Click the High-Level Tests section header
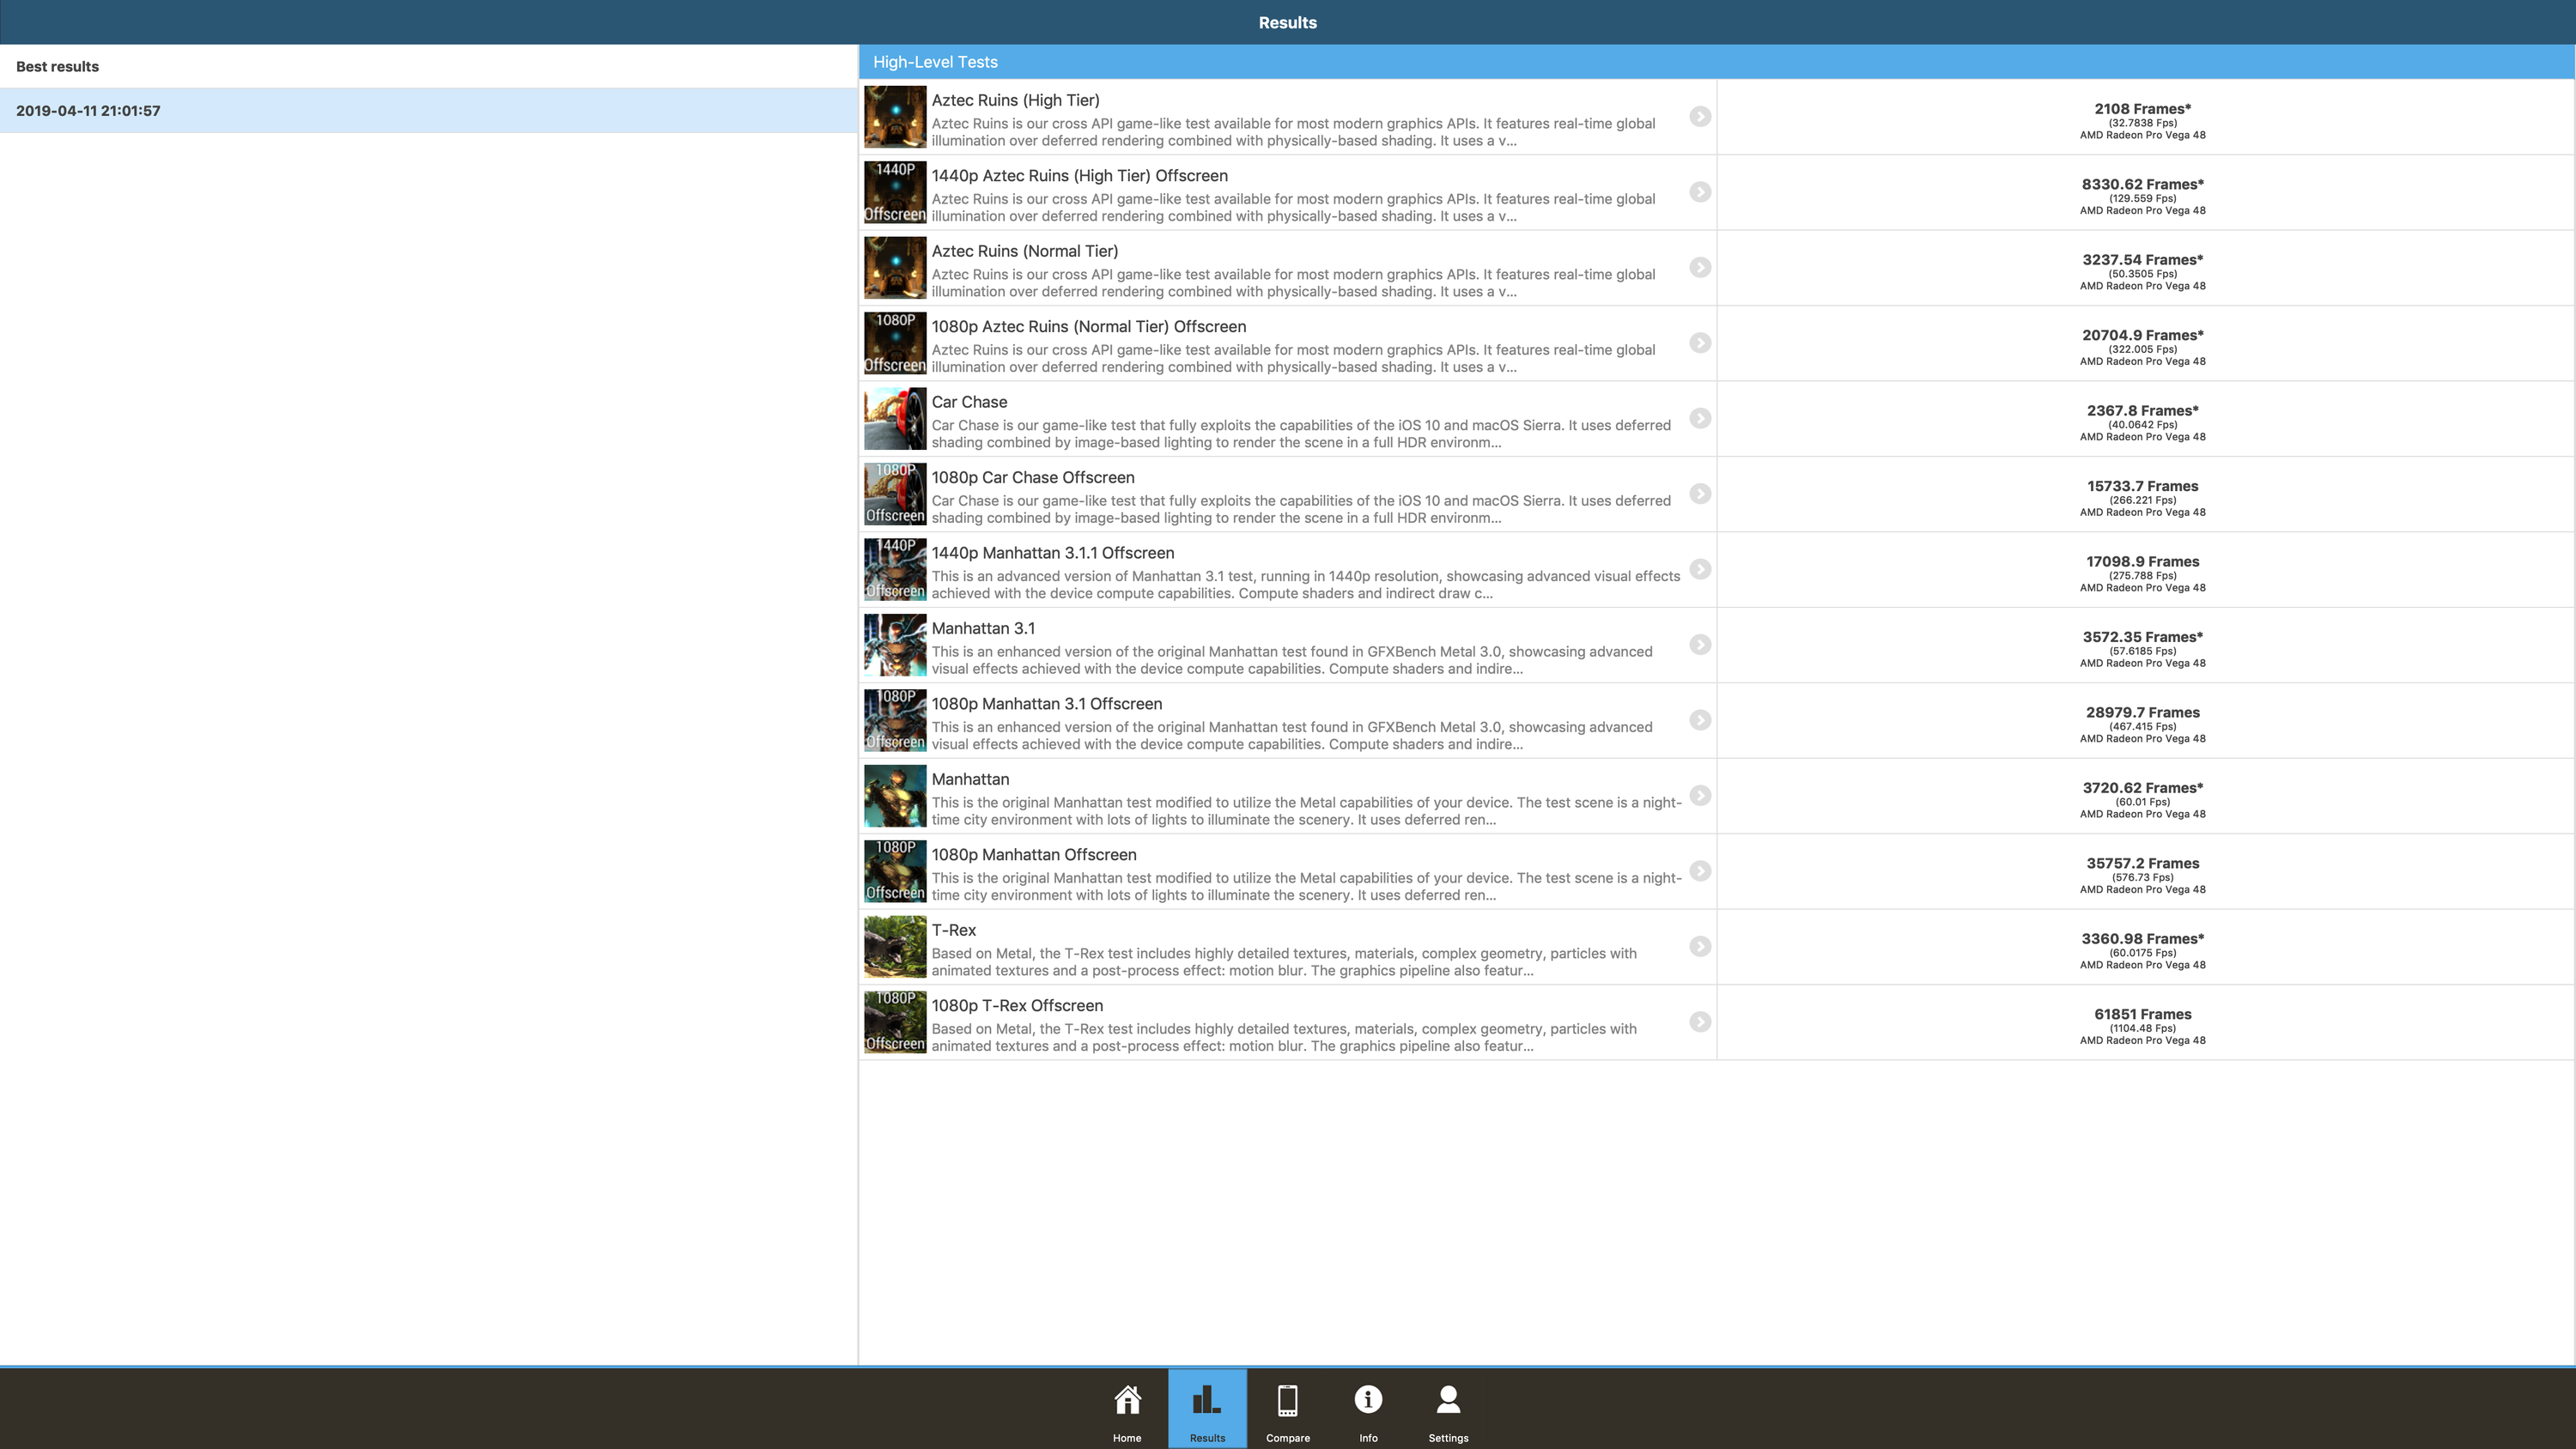The height and width of the screenshot is (1449, 2576). click(935, 62)
